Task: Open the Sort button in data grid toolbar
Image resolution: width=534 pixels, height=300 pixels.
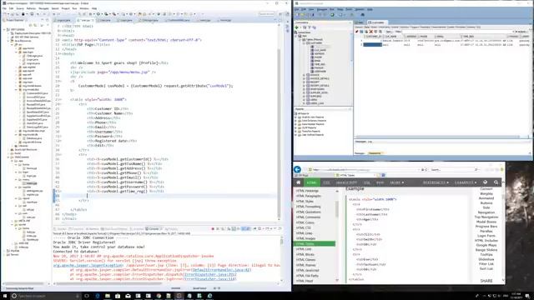Action: [x=389, y=32]
